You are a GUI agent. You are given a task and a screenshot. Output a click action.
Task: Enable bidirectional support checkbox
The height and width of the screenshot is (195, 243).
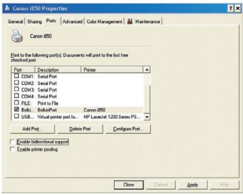coord(12,141)
